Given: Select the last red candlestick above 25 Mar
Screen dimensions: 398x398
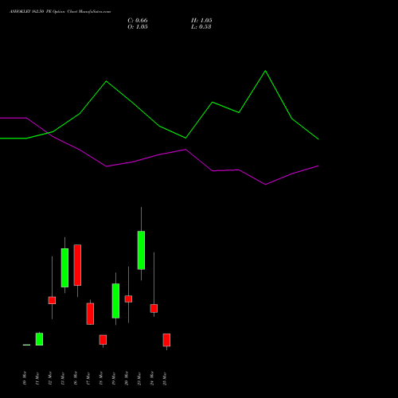Looking at the screenshot, I should coord(166,340).
